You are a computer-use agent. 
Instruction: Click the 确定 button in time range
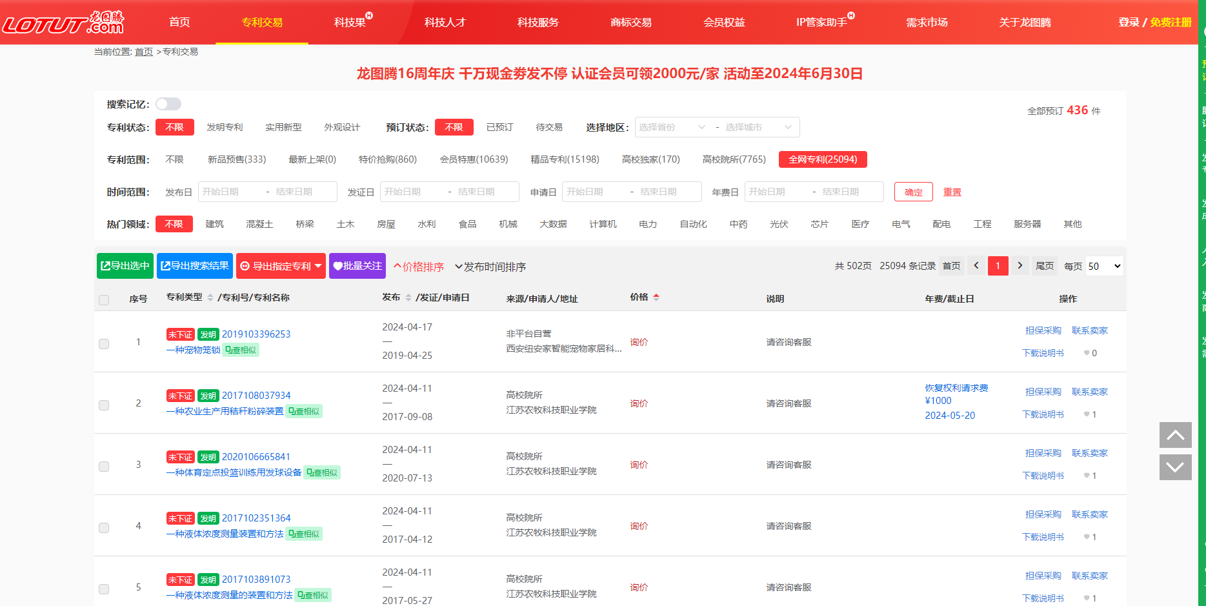pyautogui.click(x=913, y=192)
